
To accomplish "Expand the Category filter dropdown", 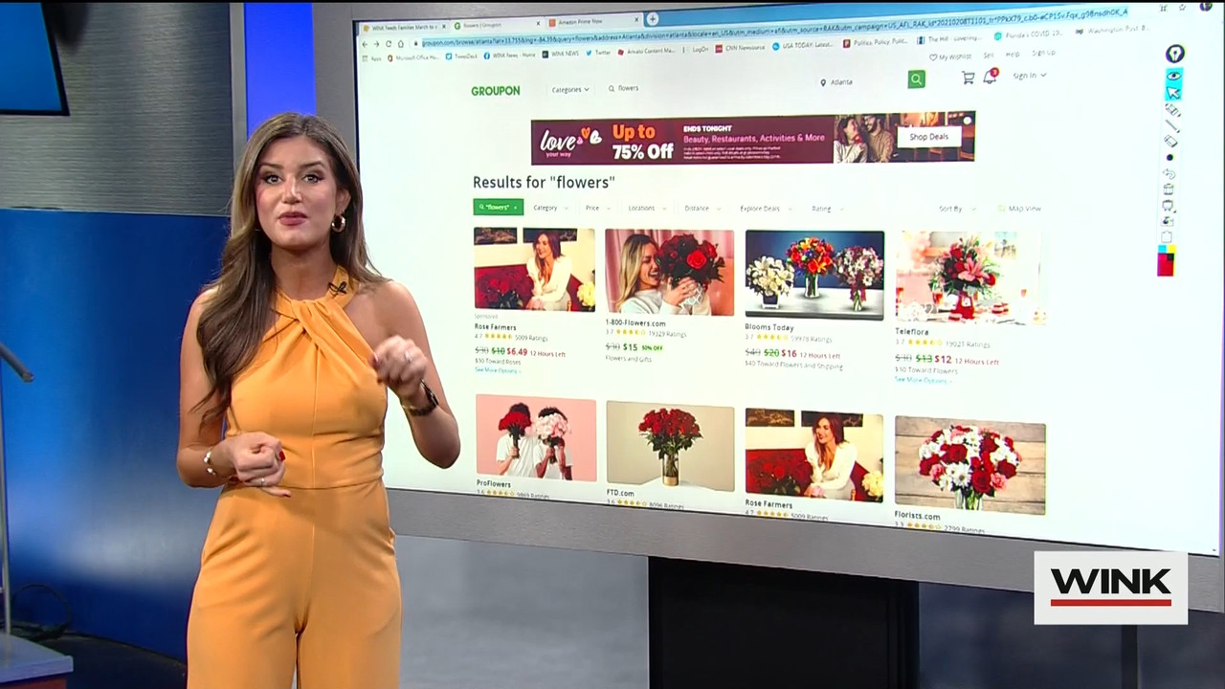I will (550, 208).
